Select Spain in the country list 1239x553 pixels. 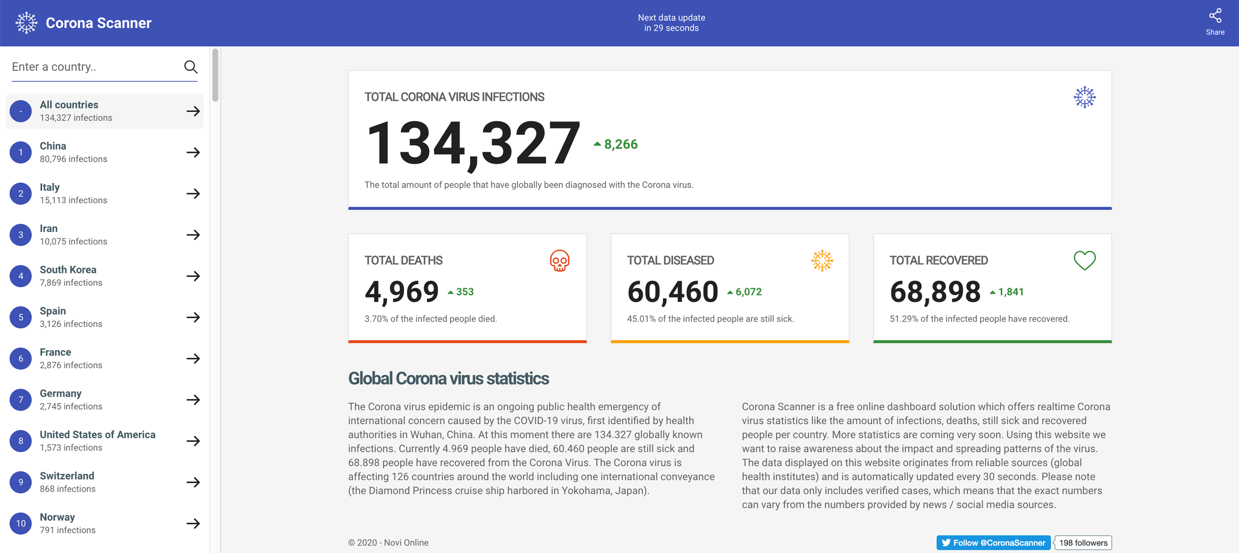pyautogui.click(x=104, y=317)
